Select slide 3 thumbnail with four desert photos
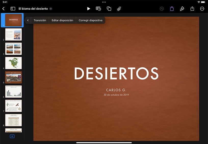The width and height of the screenshot is (208, 144). tap(14, 49)
